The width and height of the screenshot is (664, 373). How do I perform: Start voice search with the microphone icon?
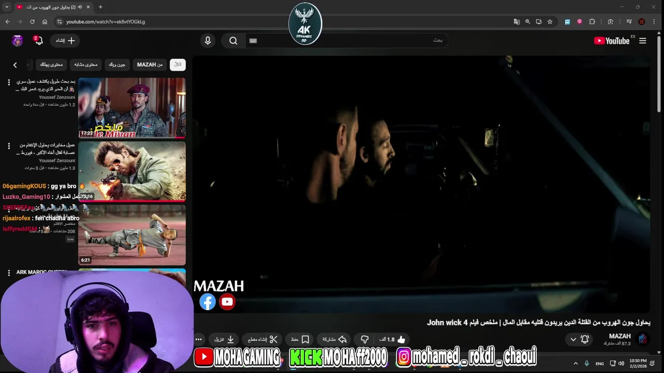[208, 41]
